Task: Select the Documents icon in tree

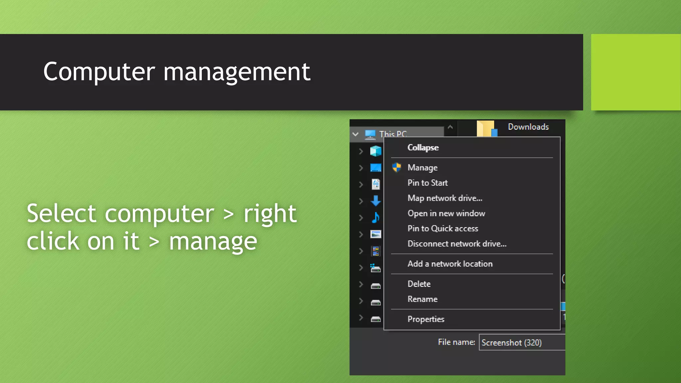Action: coord(376,184)
